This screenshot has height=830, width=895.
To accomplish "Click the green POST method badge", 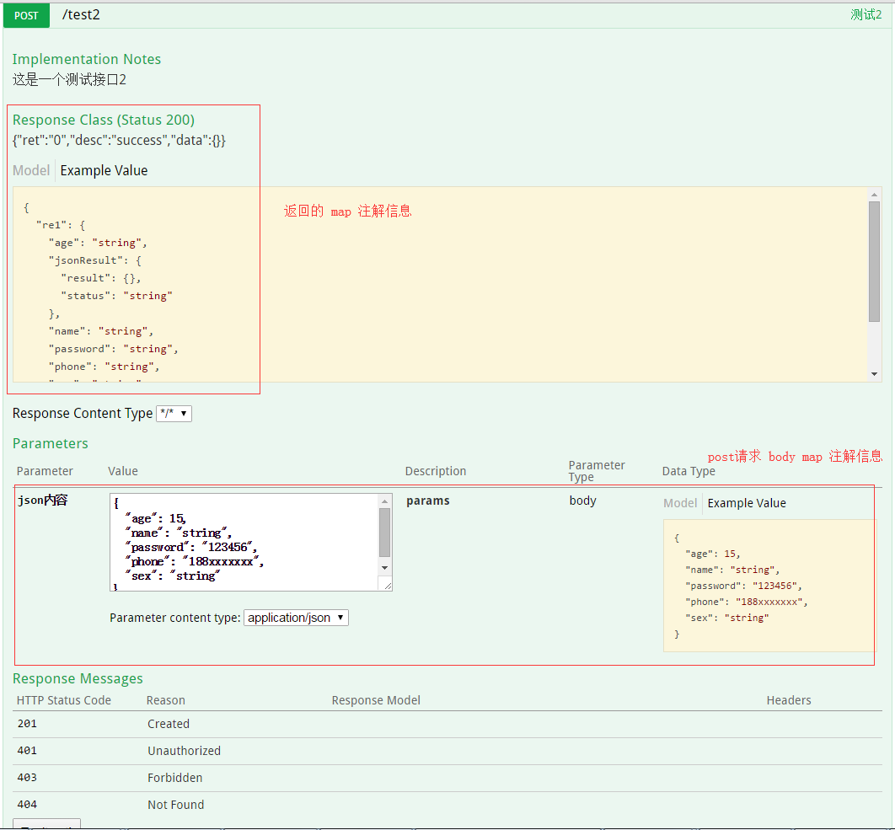I will click(26, 15).
